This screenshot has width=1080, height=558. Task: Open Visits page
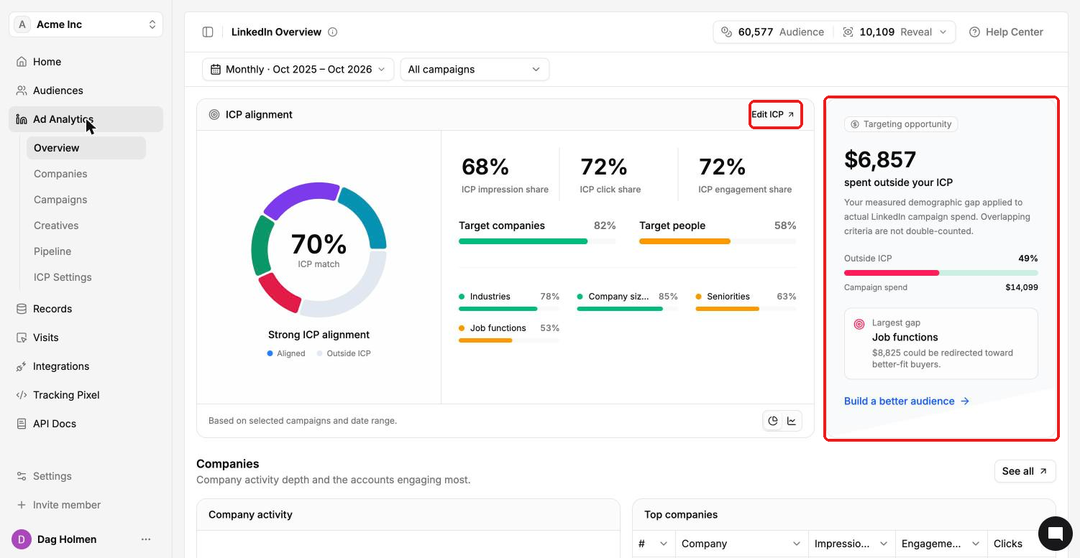pyautogui.click(x=86, y=338)
